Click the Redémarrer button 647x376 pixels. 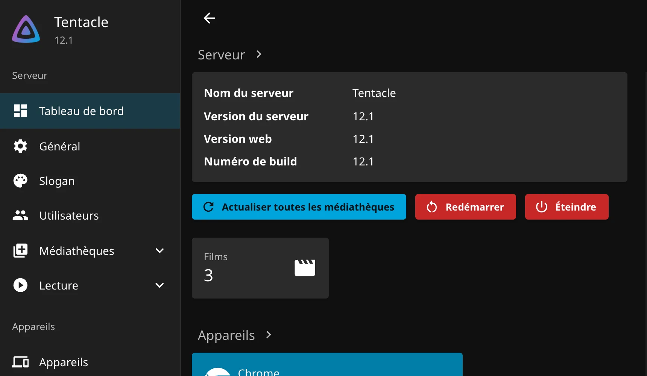tap(466, 207)
